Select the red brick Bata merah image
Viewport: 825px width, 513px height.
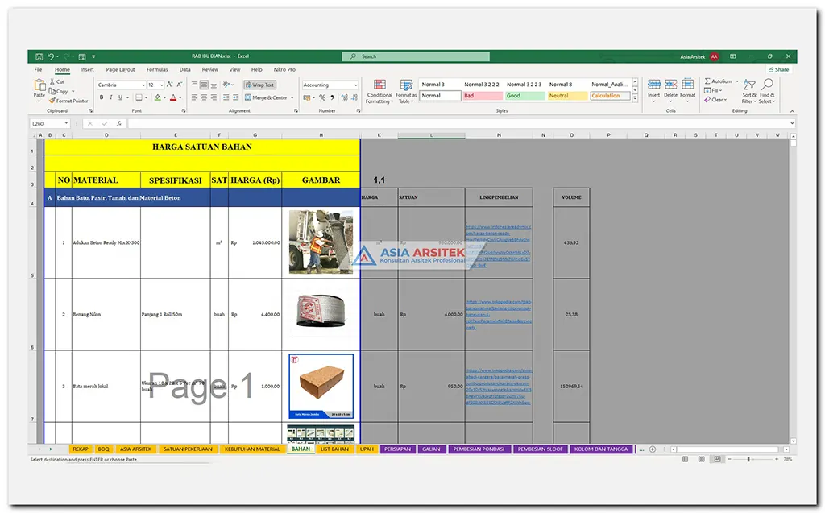coord(321,387)
